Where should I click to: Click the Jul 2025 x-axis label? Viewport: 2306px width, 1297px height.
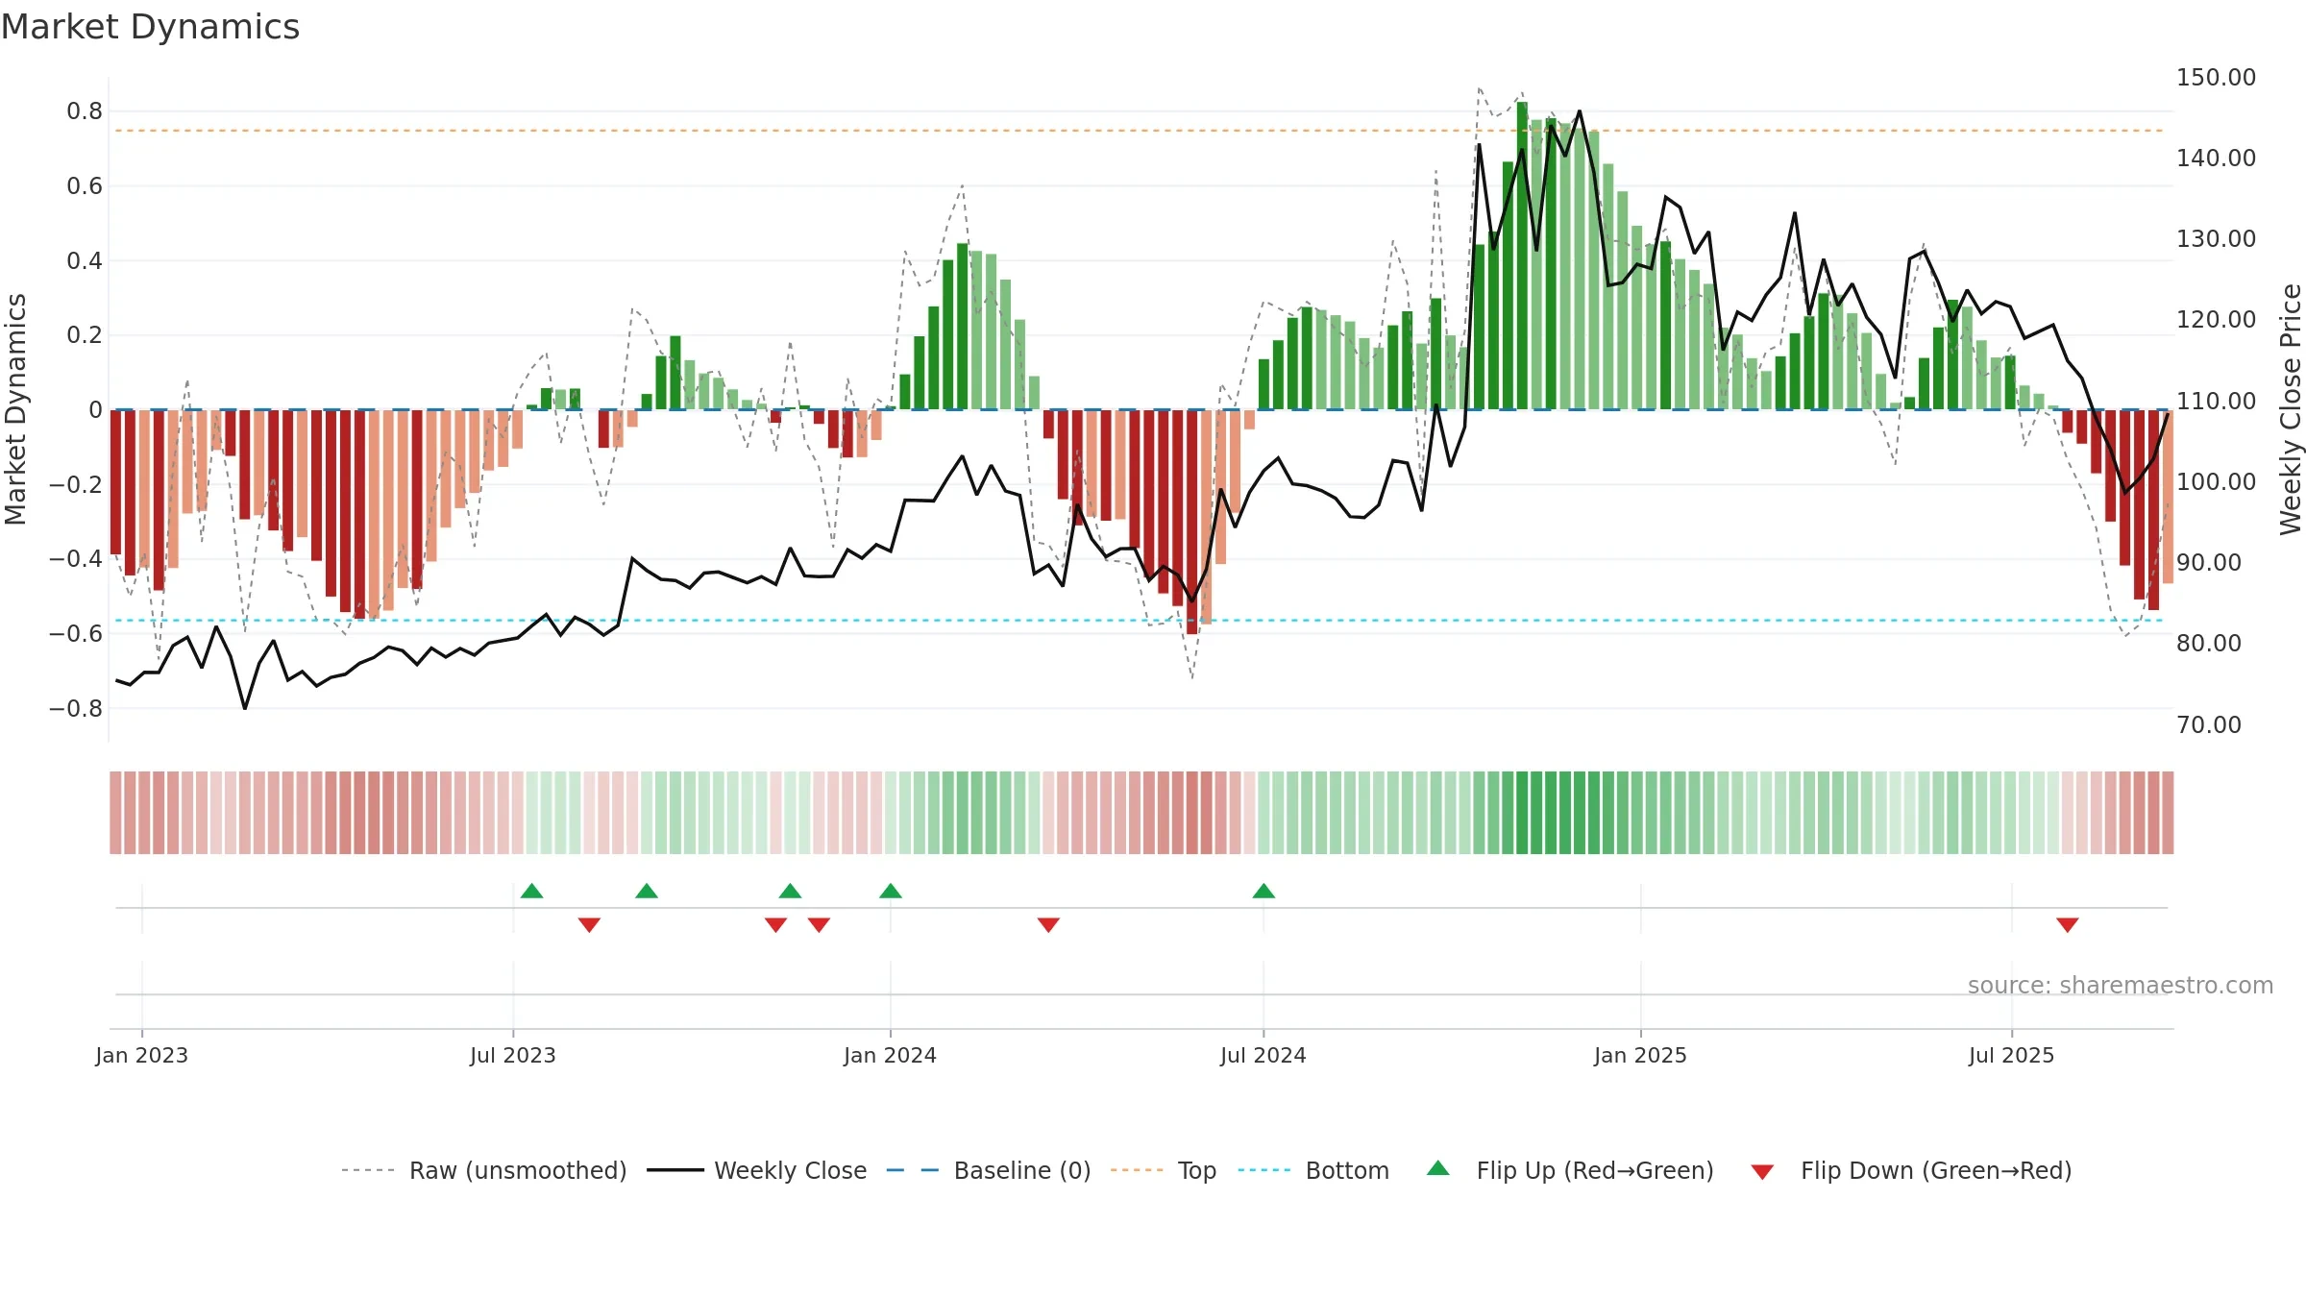[x=2012, y=1055]
